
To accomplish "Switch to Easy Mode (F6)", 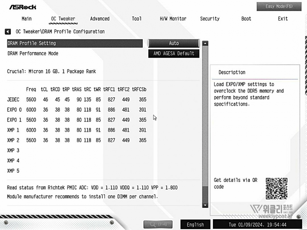I will [279, 7].
